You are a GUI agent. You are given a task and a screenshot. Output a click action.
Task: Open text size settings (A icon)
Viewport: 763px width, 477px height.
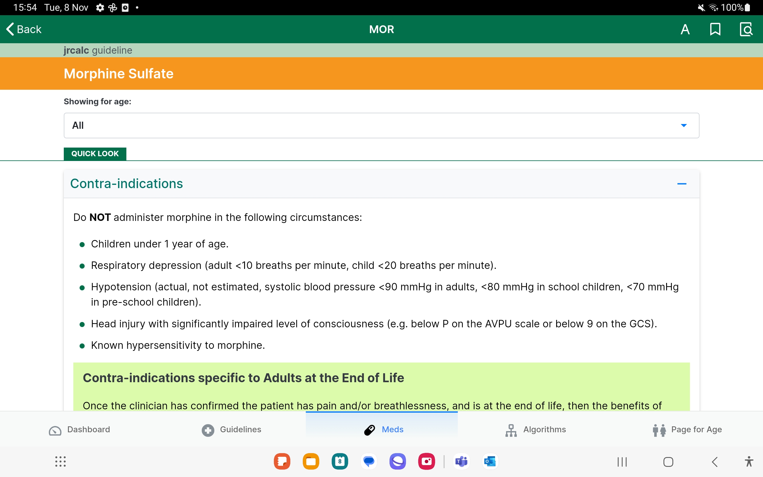685,29
